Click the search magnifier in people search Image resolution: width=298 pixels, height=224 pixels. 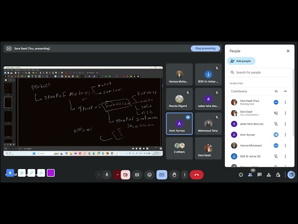click(232, 72)
